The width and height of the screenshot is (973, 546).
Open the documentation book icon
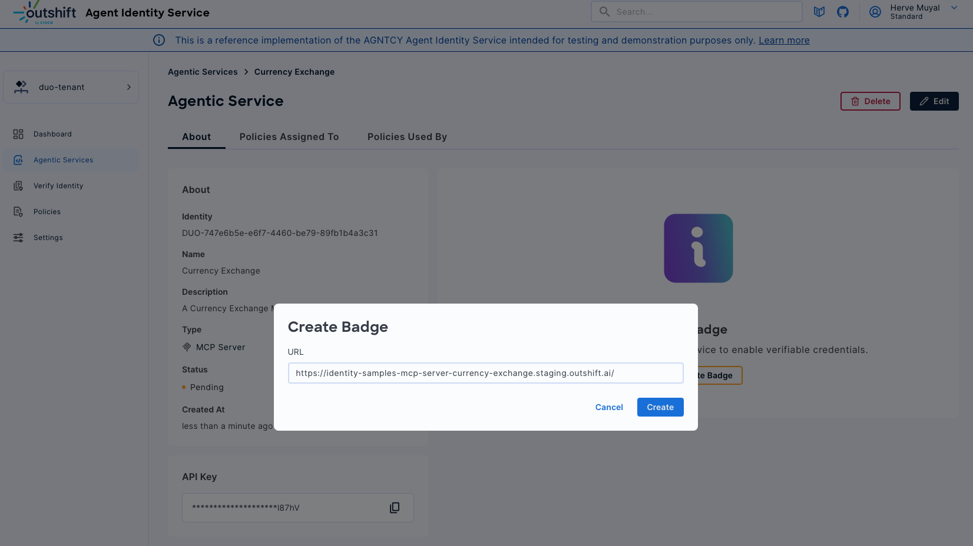[x=819, y=11]
